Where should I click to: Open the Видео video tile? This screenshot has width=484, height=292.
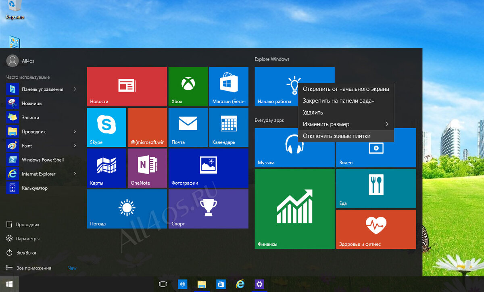[x=376, y=148]
